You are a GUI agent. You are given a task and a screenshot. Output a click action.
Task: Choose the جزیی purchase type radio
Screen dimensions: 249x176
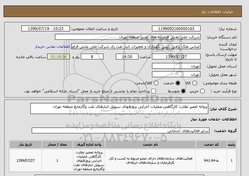202,91
